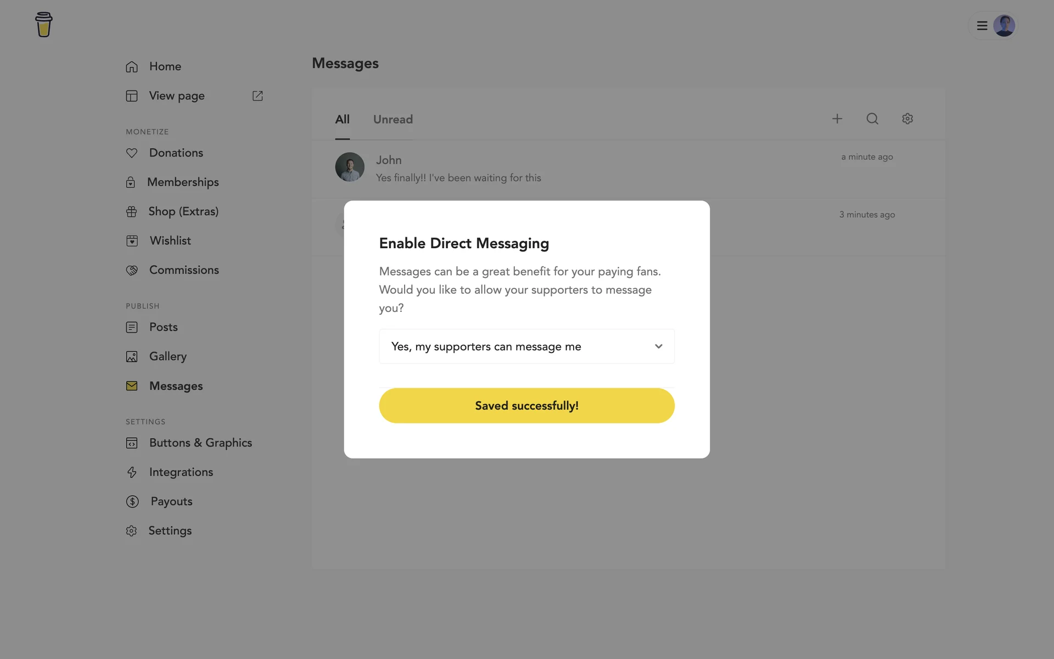This screenshot has width=1054, height=659.
Task: Click the Donations heart icon
Action: tap(132, 153)
